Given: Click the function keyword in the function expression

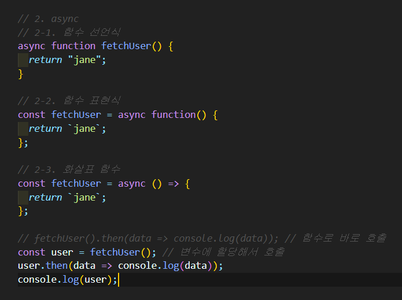Looking at the screenshot, I should 174,114.
